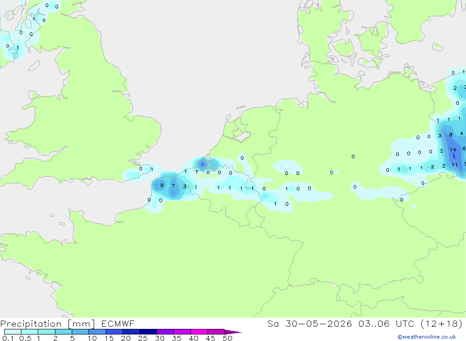Select the 25–30 mm navy legend swatch
Image resolution: width=466 pixels, height=341 pixels.
click(148, 332)
